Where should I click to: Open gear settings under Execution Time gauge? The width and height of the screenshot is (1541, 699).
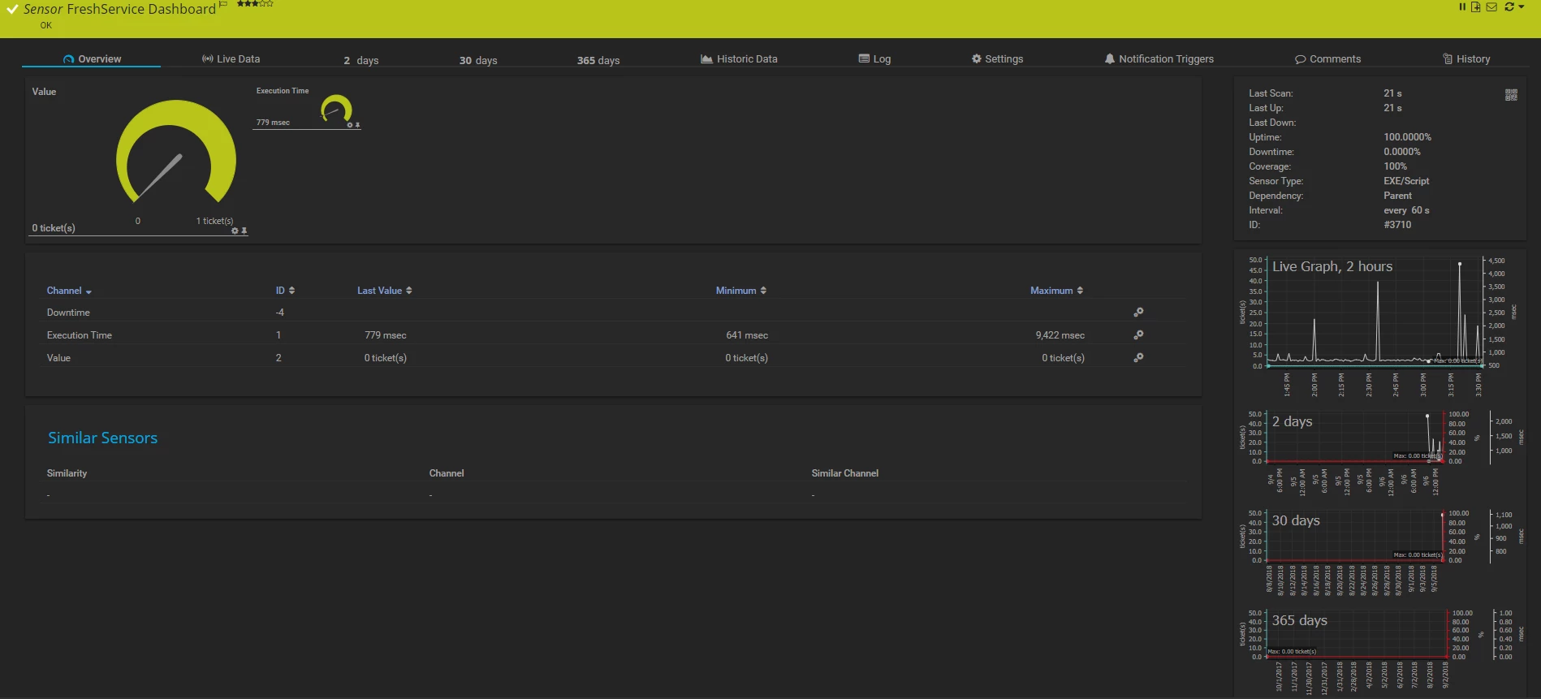[x=350, y=125]
